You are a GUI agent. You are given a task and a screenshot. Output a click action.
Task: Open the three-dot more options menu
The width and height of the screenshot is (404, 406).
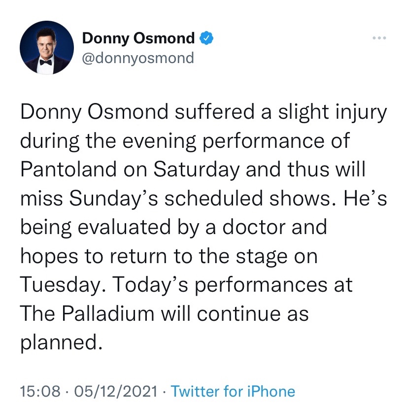tap(378, 38)
